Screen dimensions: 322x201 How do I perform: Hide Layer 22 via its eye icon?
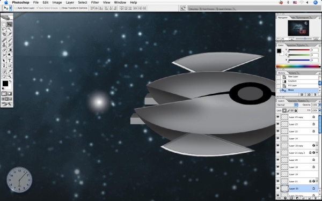coord(278,131)
